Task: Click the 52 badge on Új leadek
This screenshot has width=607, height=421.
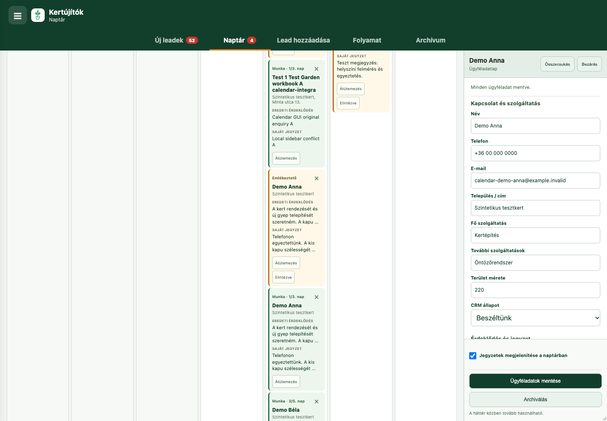Action: coord(192,40)
